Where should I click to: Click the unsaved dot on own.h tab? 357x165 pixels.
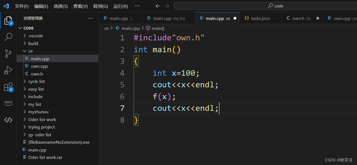(318, 18)
